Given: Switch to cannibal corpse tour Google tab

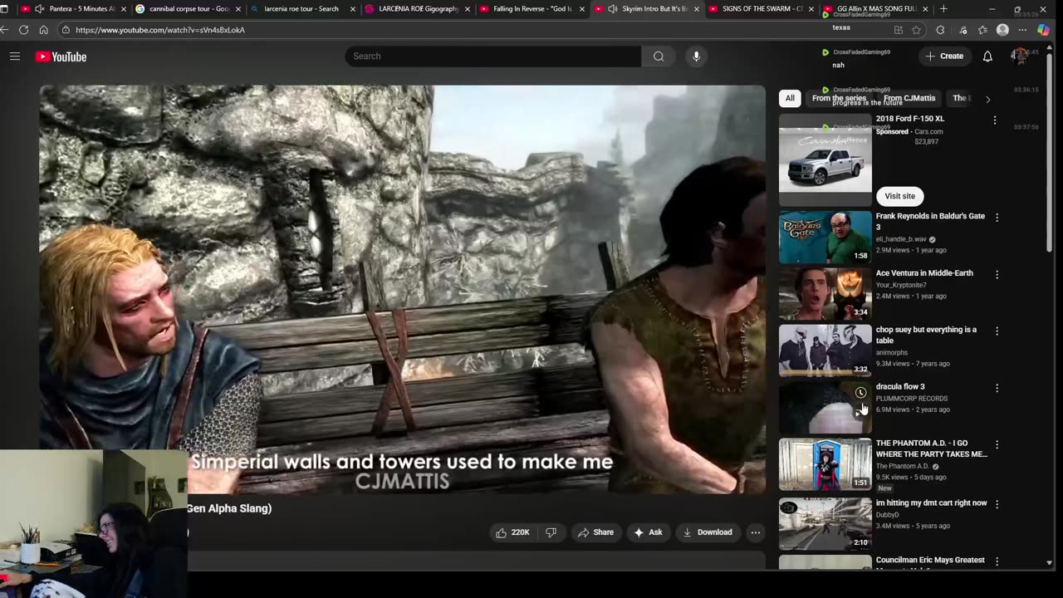Looking at the screenshot, I should pos(189,9).
